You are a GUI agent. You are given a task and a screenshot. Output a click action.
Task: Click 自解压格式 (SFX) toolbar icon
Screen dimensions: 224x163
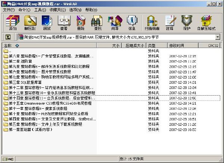[x=206, y=23]
